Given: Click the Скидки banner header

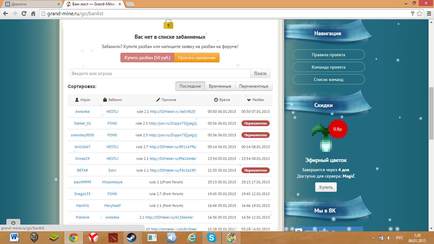Looking at the screenshot, I should pyautogui.click(x=323, y=105).
